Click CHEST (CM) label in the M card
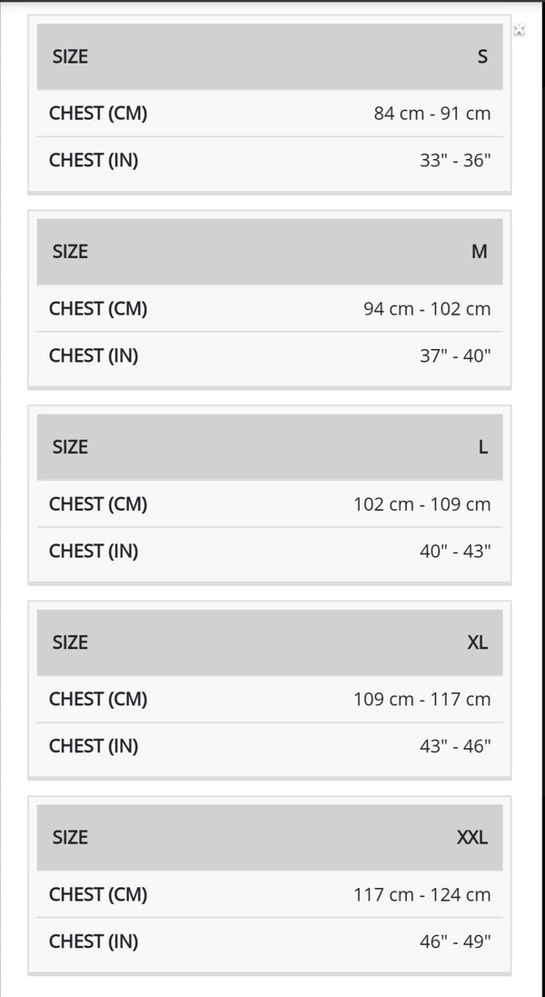The width and height of the screenshot is (545, 997). tap(98, 309)
